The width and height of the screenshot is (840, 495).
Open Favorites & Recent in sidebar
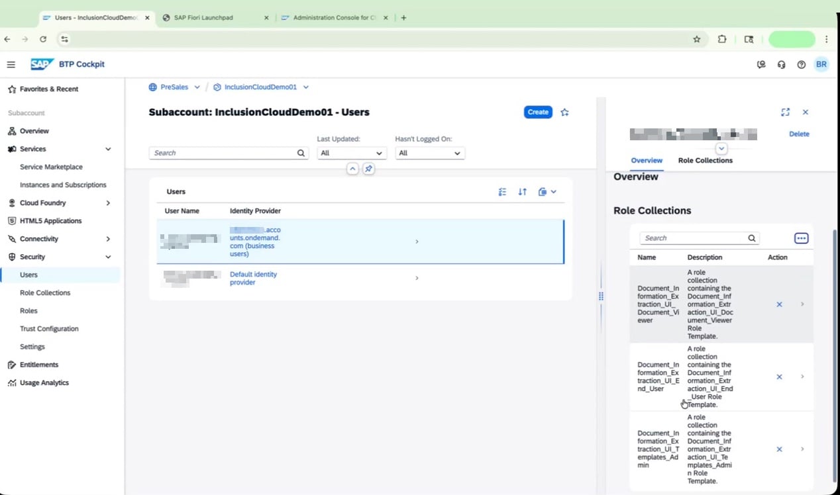click(49, 89)
